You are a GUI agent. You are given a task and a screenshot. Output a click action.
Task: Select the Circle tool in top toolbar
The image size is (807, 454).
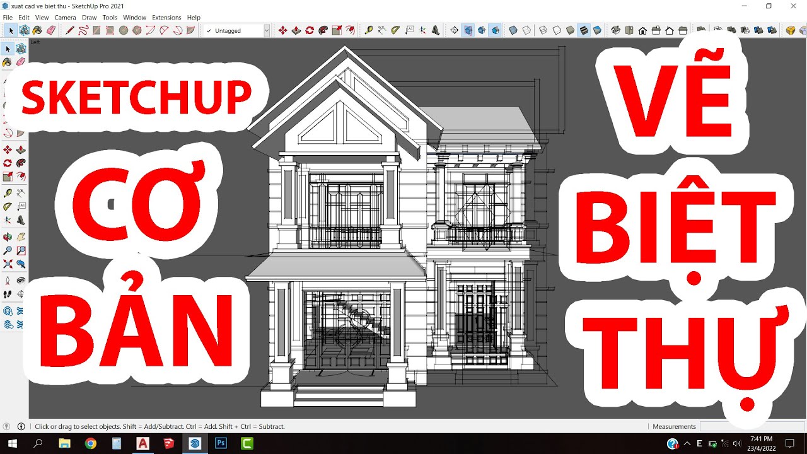tap(124, 30)
